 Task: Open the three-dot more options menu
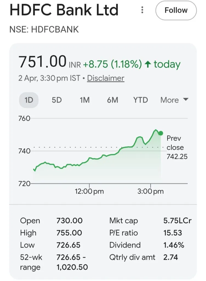click(142, 10)
